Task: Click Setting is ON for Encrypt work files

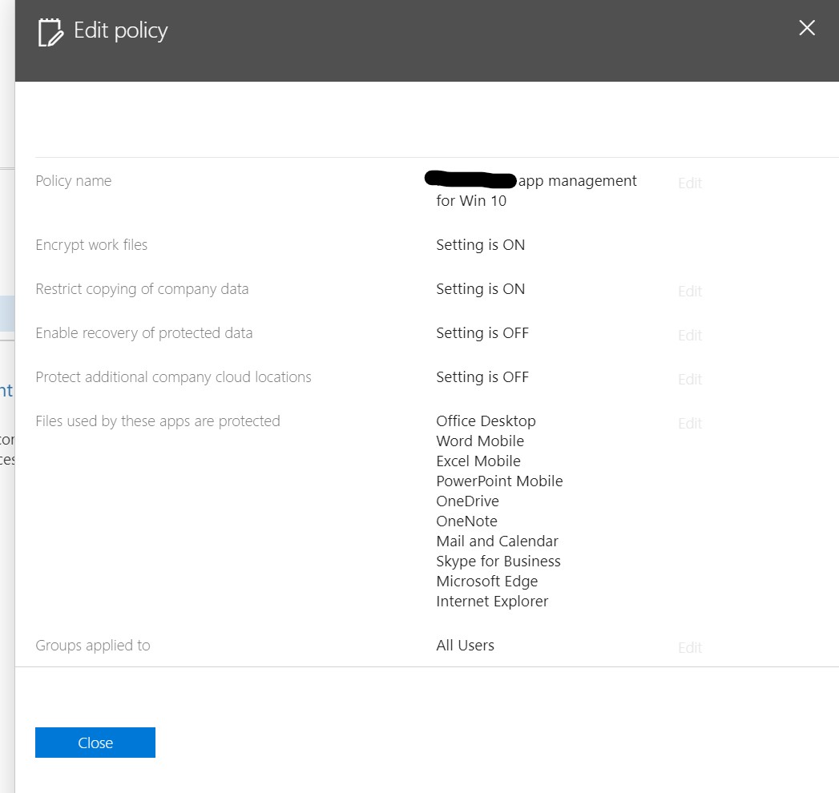Action: (x=481, y=245)
